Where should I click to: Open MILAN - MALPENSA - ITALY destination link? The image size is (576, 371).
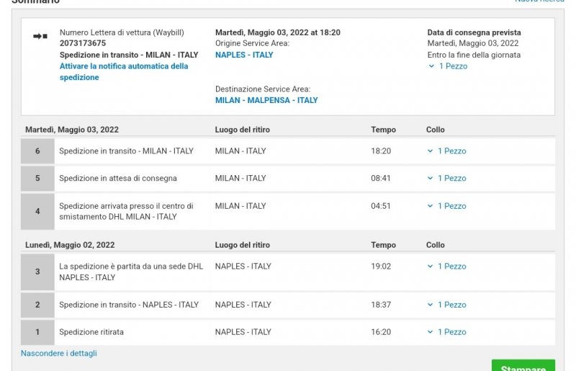[266, 100]
